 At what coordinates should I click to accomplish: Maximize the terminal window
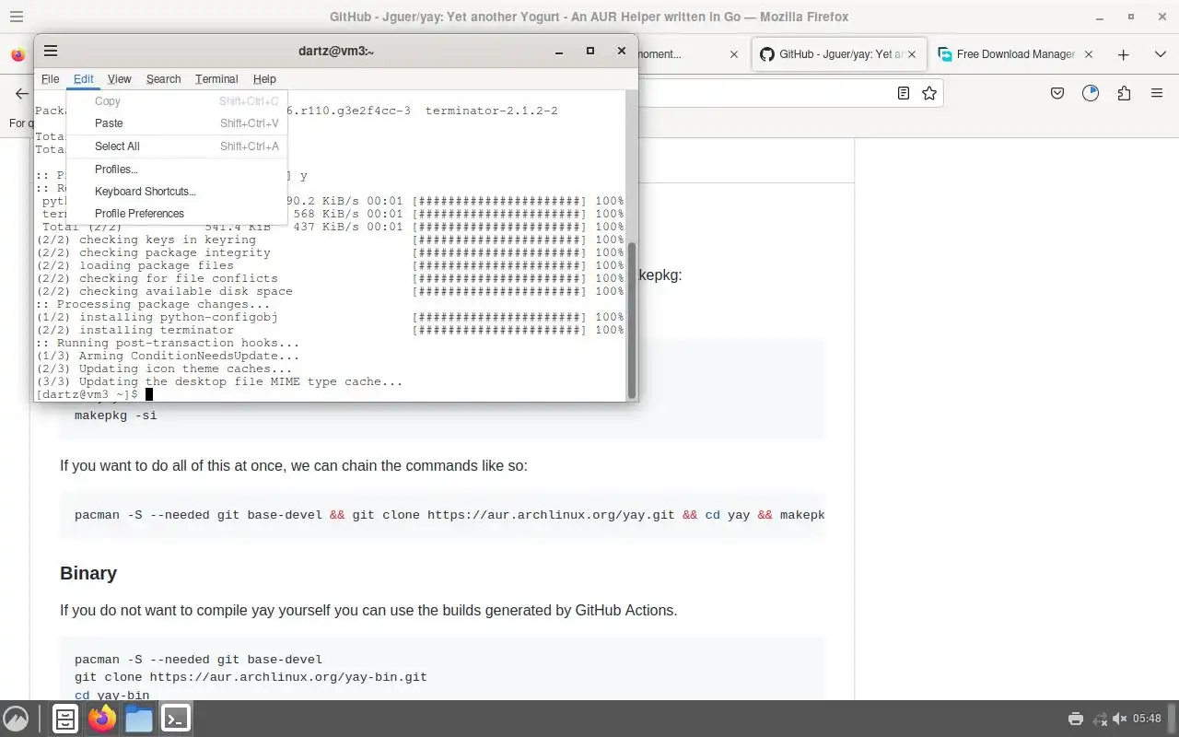590,51
